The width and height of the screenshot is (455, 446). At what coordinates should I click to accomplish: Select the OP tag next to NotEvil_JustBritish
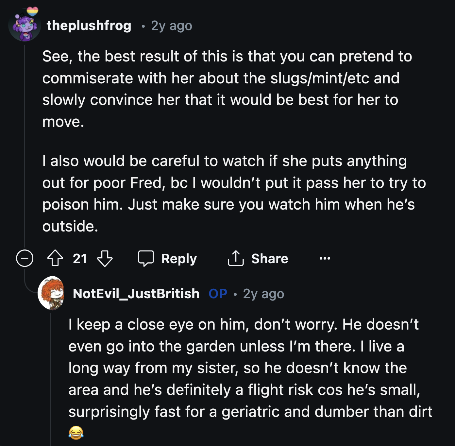(x=217, y=294)
